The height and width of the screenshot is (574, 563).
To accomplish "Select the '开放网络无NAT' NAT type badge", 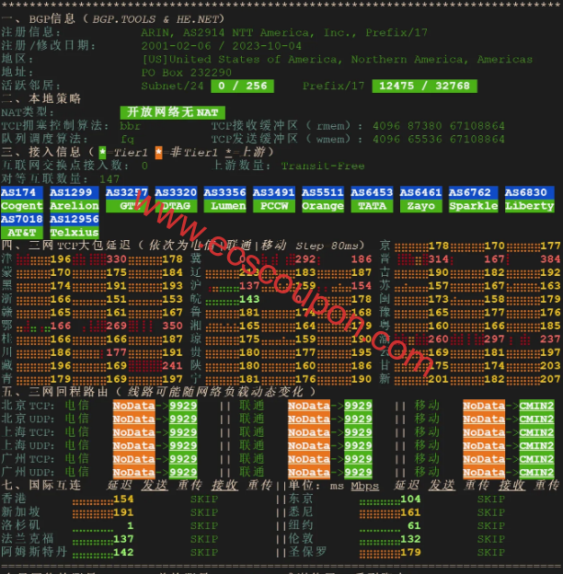I will pos(173,112).
